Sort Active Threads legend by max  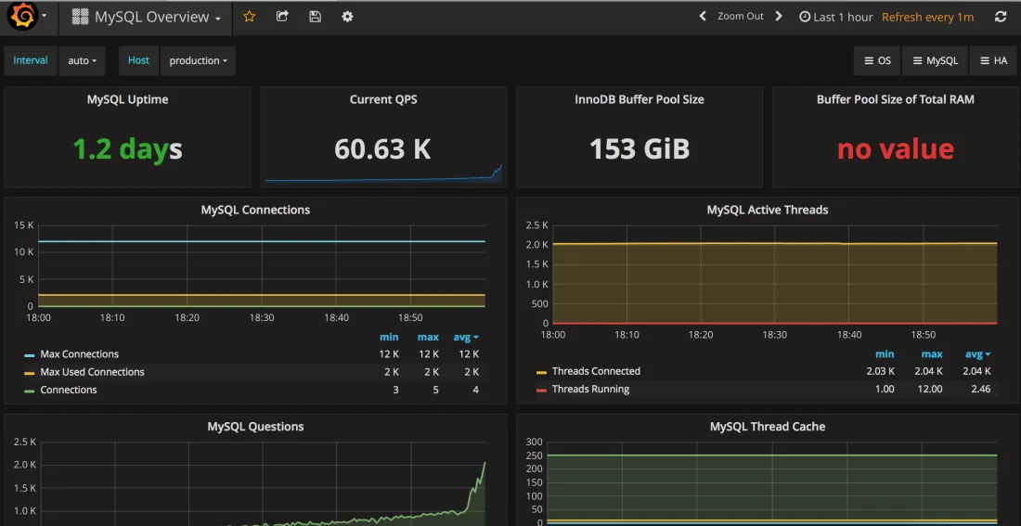tap(932, 354)
